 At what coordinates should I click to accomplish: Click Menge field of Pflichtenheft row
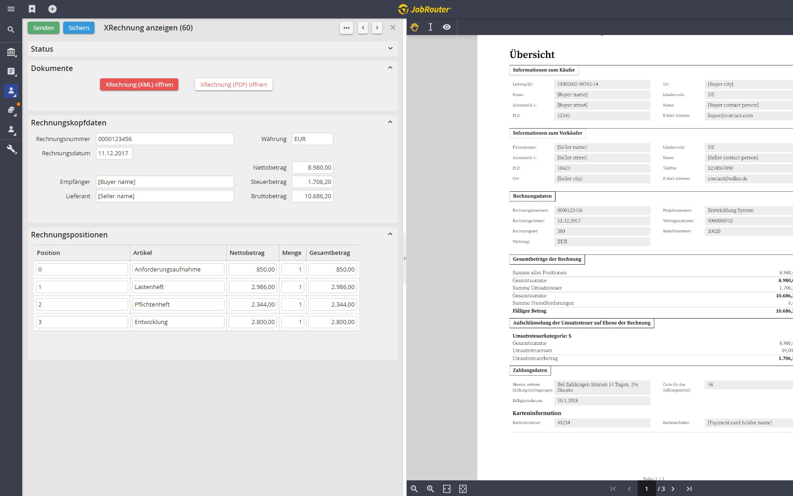(293, 304)
